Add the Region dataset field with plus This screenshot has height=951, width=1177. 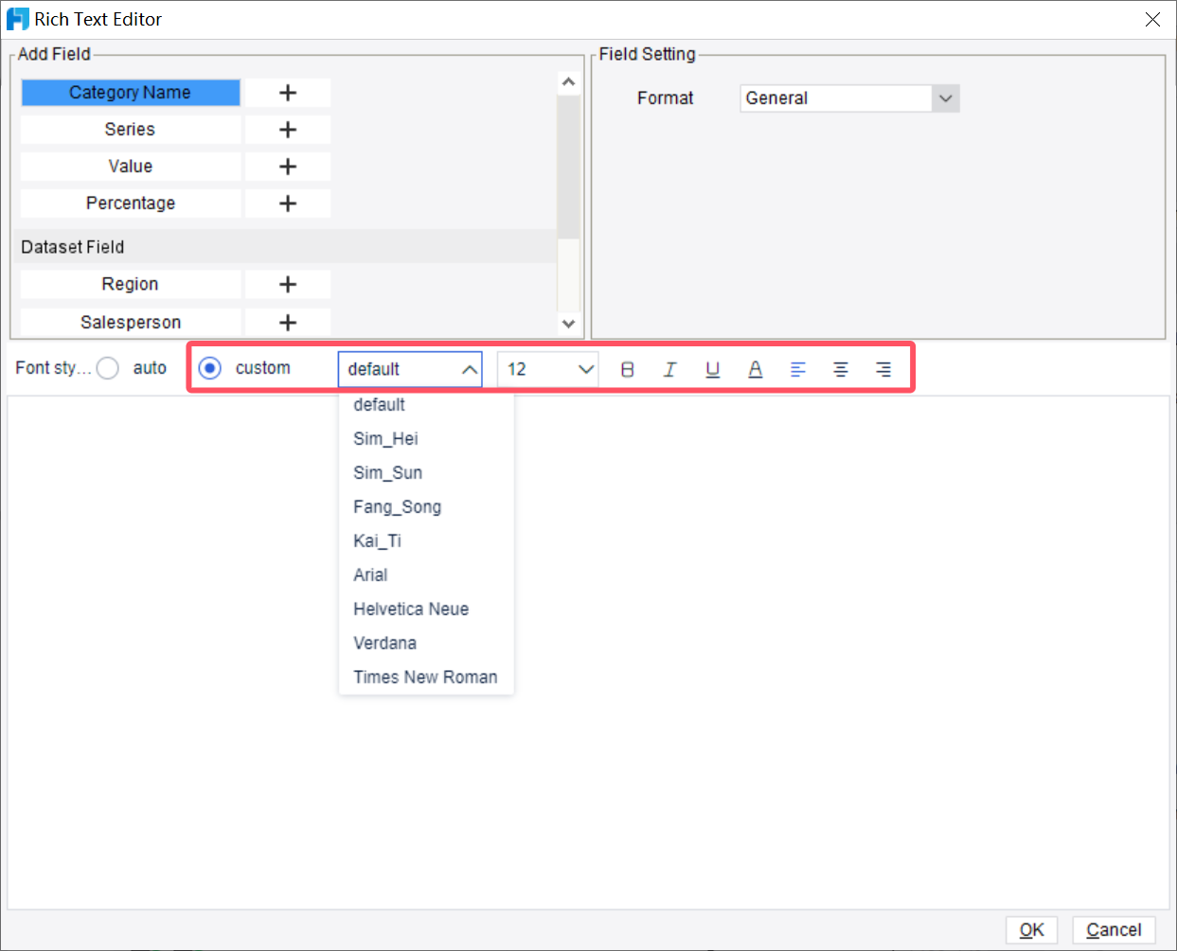288,284
